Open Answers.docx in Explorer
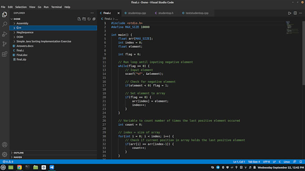This screenshot has height=171, width=305. pos(53,46)
